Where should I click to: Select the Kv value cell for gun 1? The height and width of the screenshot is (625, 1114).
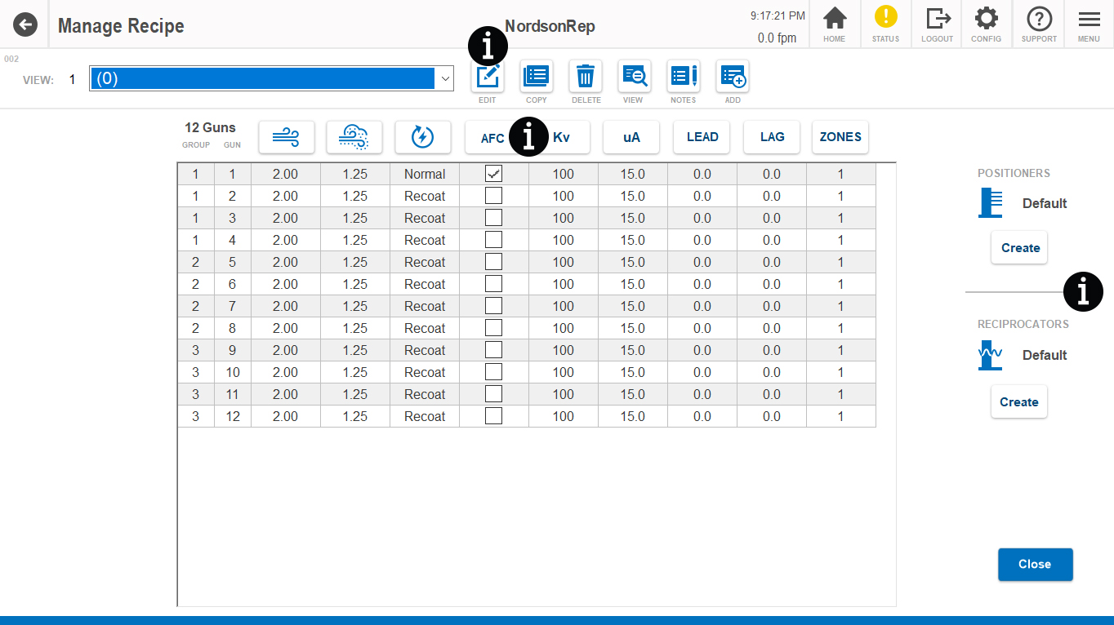coord(563,174)
